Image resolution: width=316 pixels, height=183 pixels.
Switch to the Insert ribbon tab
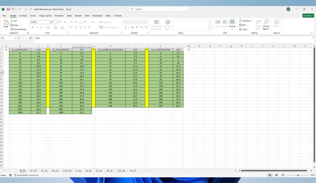[x=33, y=16]
